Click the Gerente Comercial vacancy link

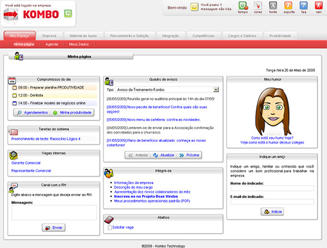tap(26, 163)
